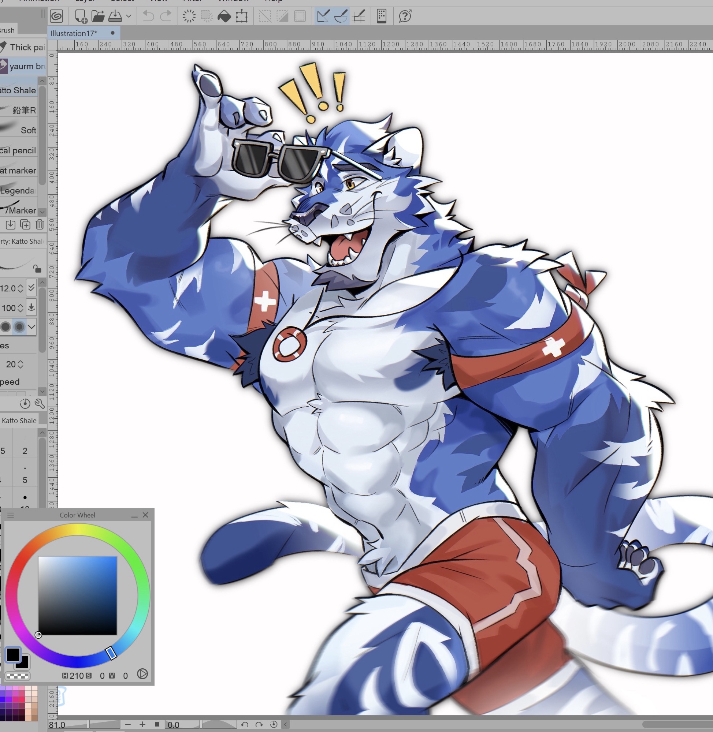Image resolution: width=713 pixels, height=732 pixels.
Task: Switch to the Illustration17 tab
Action: click(x=74, y=33)
